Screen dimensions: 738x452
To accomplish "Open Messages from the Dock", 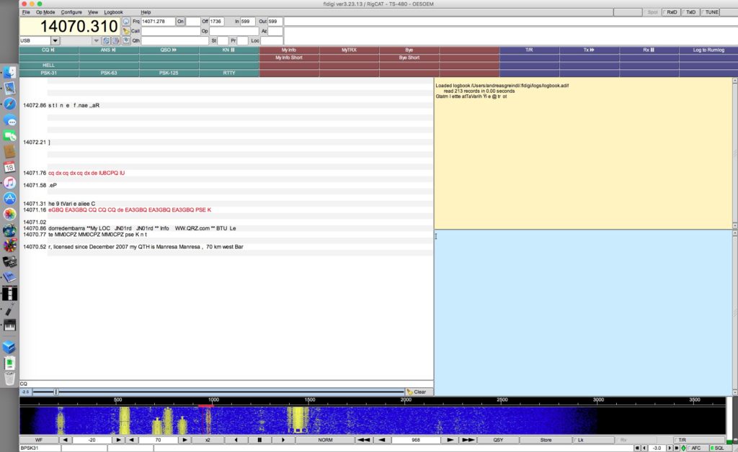I will (x=10, y=120).
